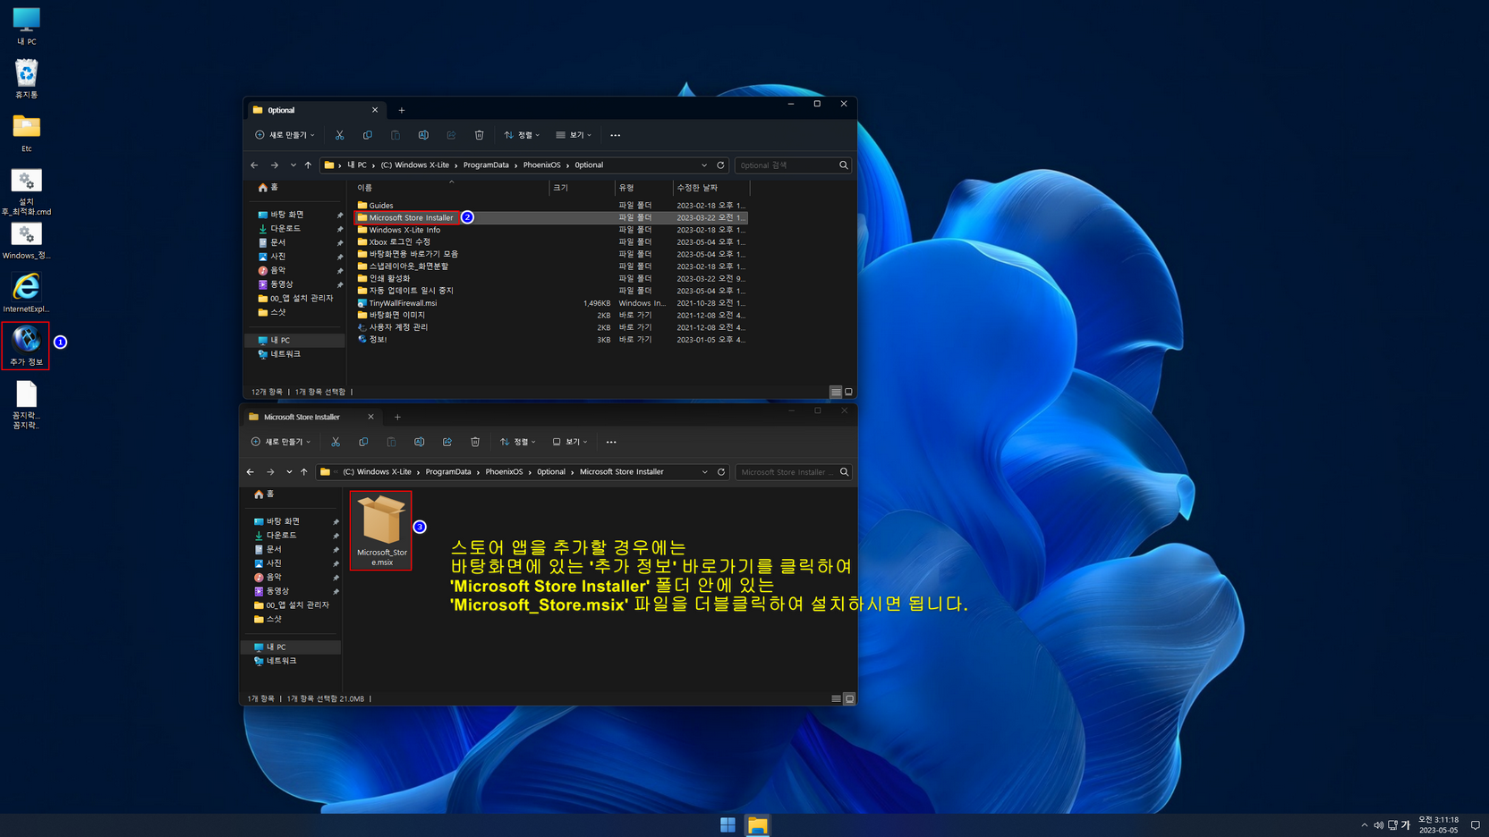Open 정렬 sort dropdown in Store Installer window
The width and height of the screenshot is (1489, 837).
[x=518, y=442]
